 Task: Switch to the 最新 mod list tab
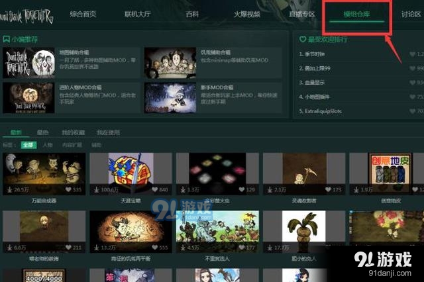(16, 132)
